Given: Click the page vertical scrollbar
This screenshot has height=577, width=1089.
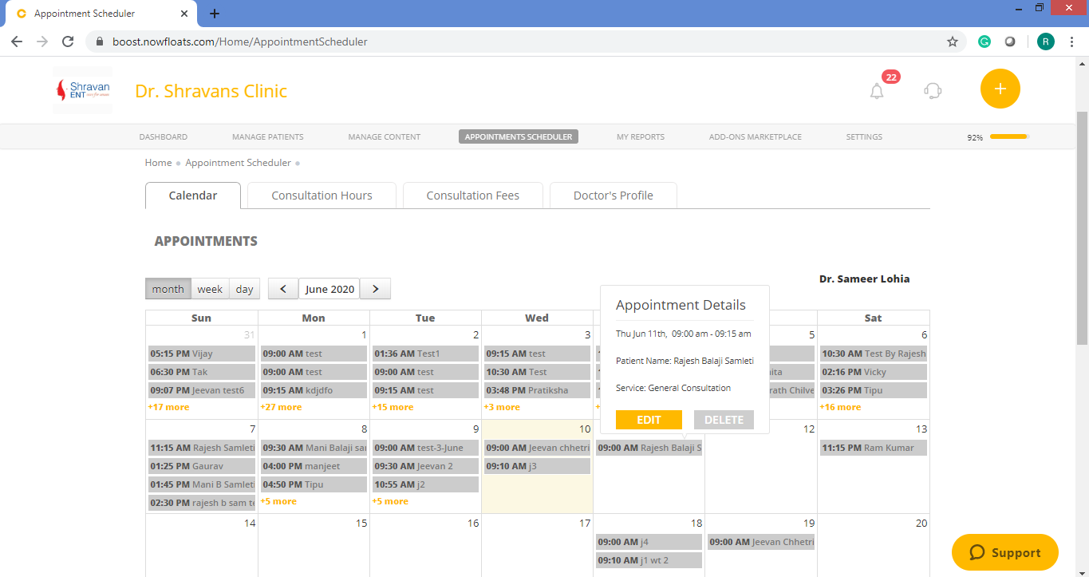Looking at the screenshot, I should click(x=1082, y=227).
